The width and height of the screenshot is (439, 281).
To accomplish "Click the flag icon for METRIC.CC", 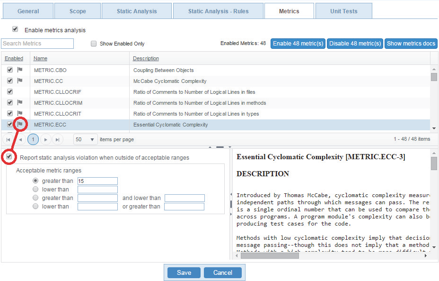I will pos(19,81).
